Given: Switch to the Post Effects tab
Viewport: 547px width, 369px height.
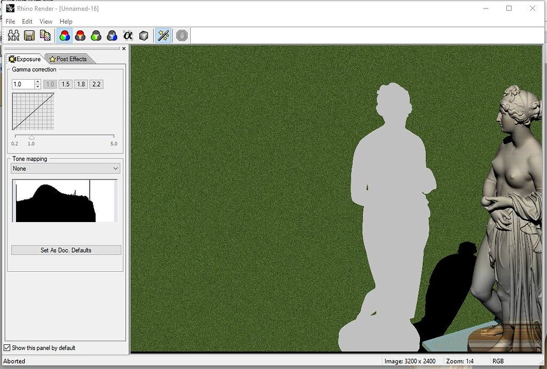Looking at the screenshot, I should coord(70,59).
